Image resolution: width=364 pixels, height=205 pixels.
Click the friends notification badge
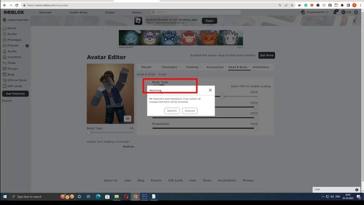coord(27,46)
